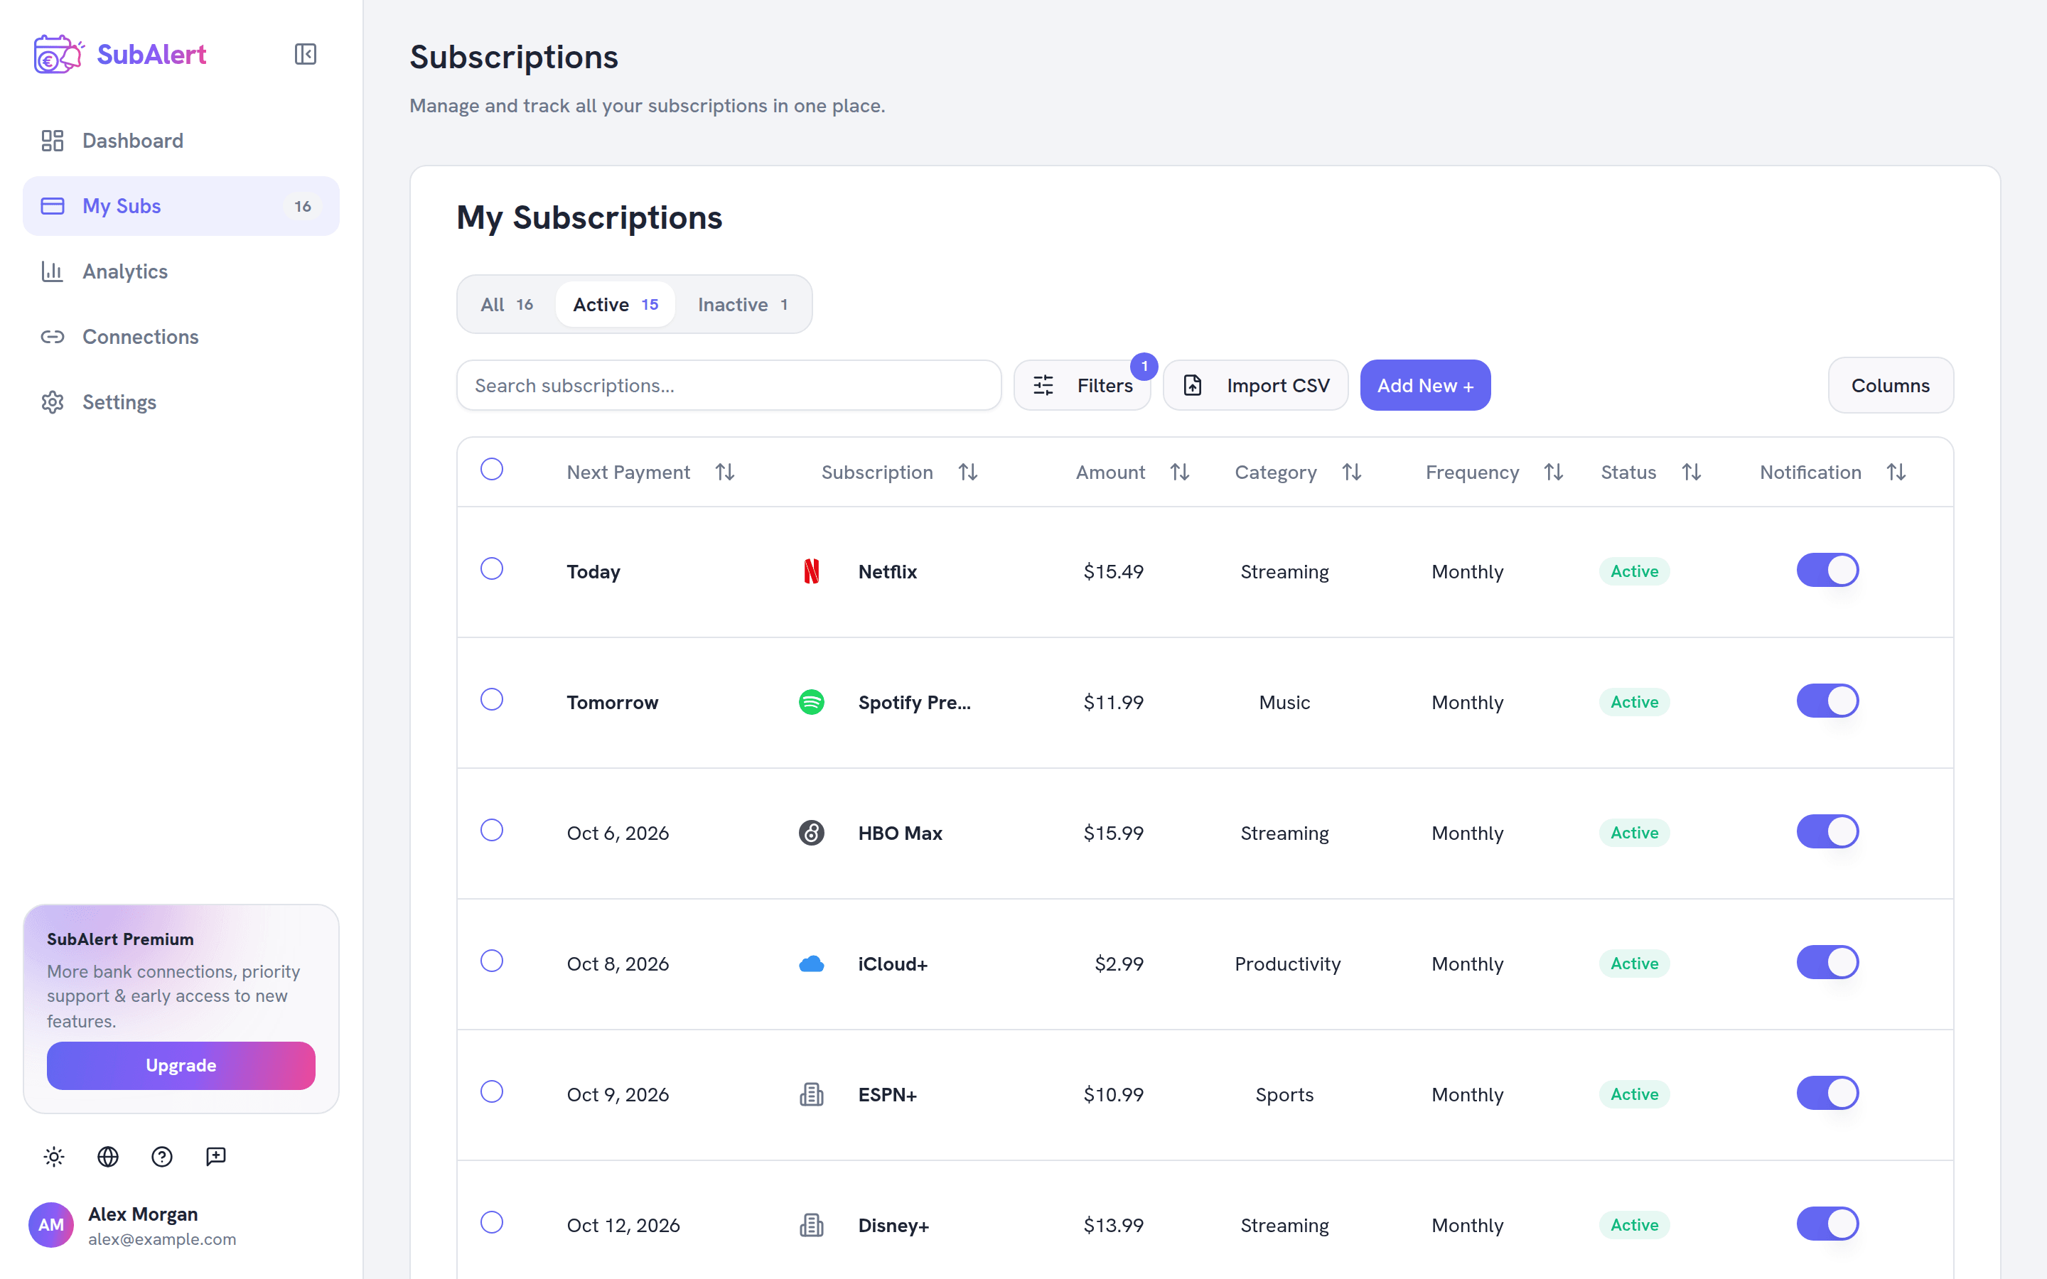Open Dashboard from sidebar

pyautogui.click(x=181, y=141)
